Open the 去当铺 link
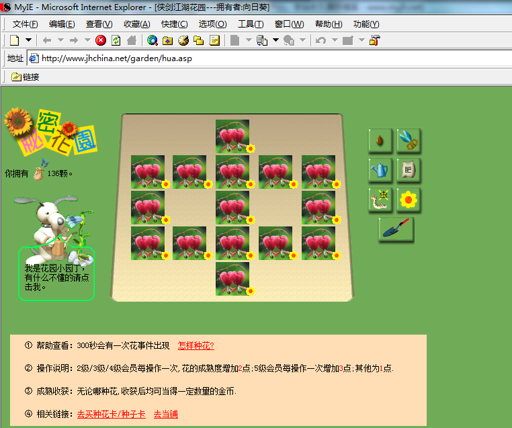 166,415
